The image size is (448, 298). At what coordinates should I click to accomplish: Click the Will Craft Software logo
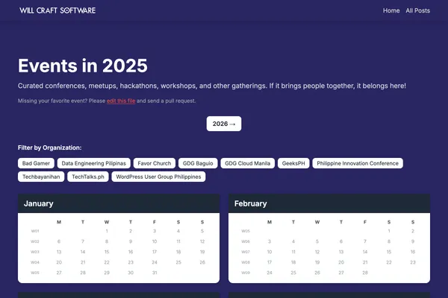pyautogui.click(x=57, y=10)
